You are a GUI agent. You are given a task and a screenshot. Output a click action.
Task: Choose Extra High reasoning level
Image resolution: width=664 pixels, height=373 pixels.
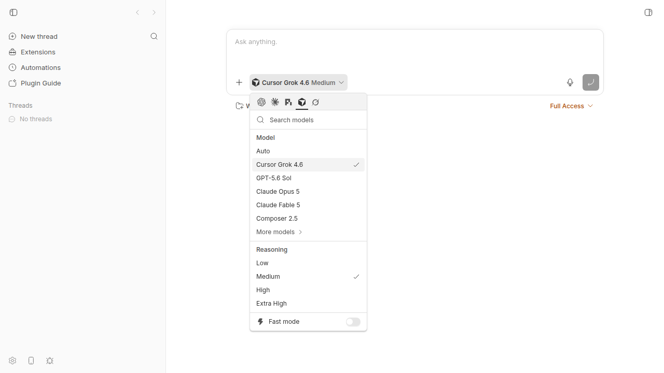click(308, 304)
